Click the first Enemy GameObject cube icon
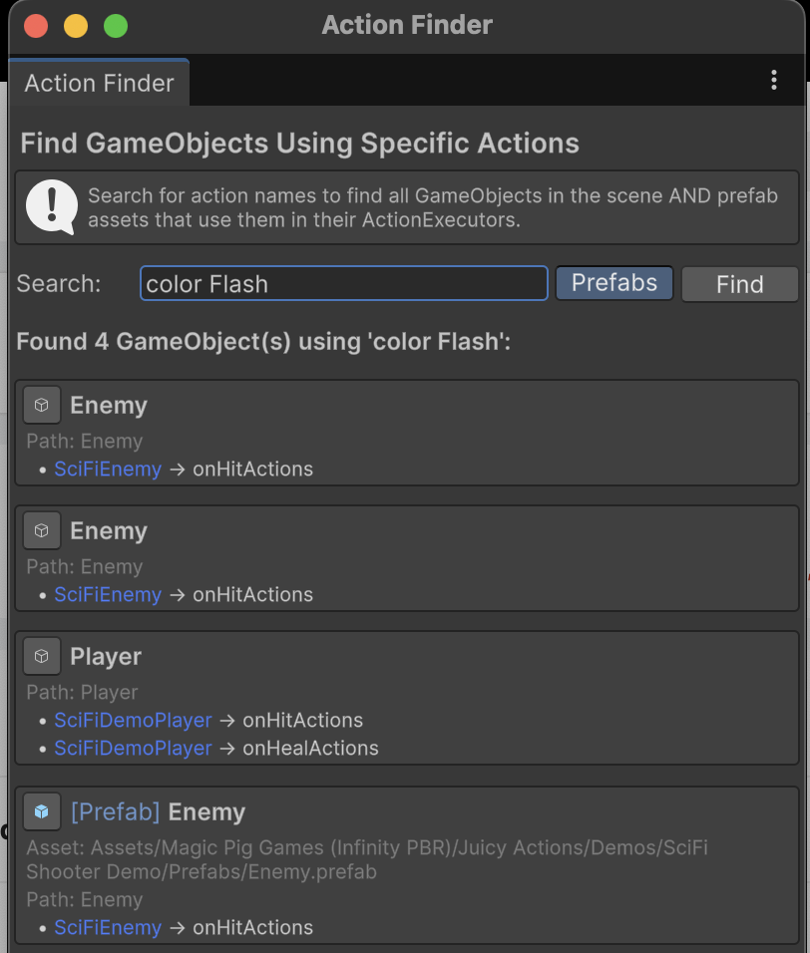810x953 pixels. pyautogui.click(x=42, y=406)
